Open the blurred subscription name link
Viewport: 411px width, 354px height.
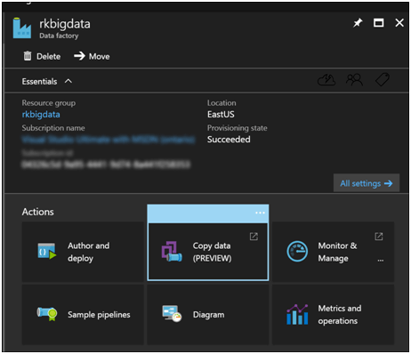[109, 140]
